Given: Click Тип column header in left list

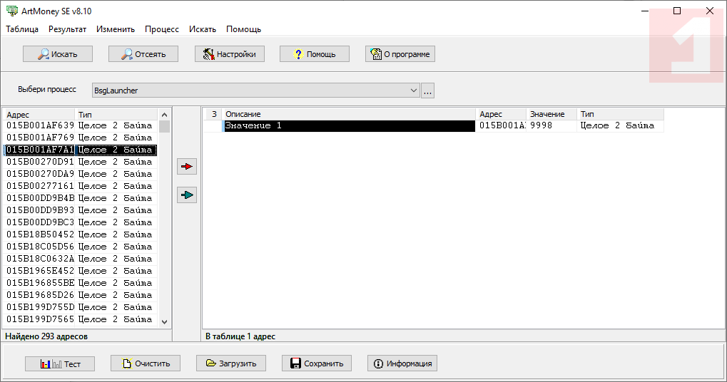Looking at the screenshot, I should [x=116, y=114].
